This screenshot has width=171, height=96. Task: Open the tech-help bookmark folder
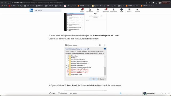59,6
